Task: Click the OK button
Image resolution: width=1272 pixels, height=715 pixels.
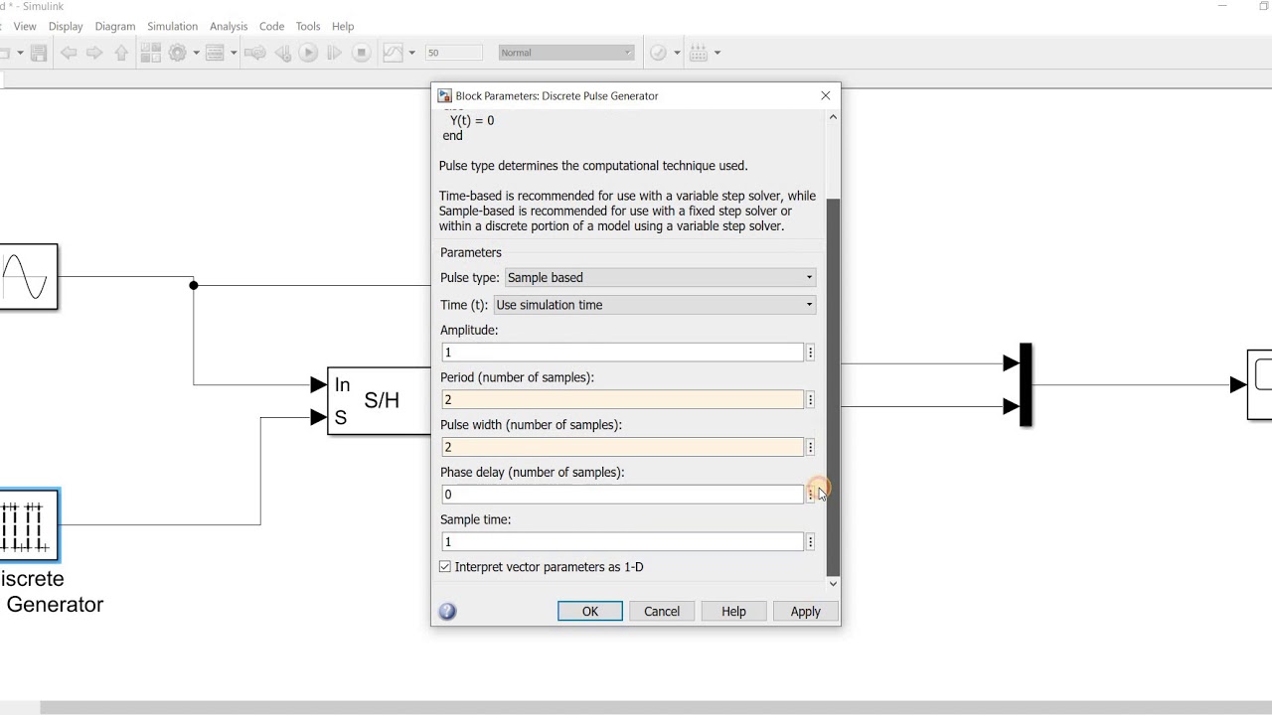Action: (590, 612)
